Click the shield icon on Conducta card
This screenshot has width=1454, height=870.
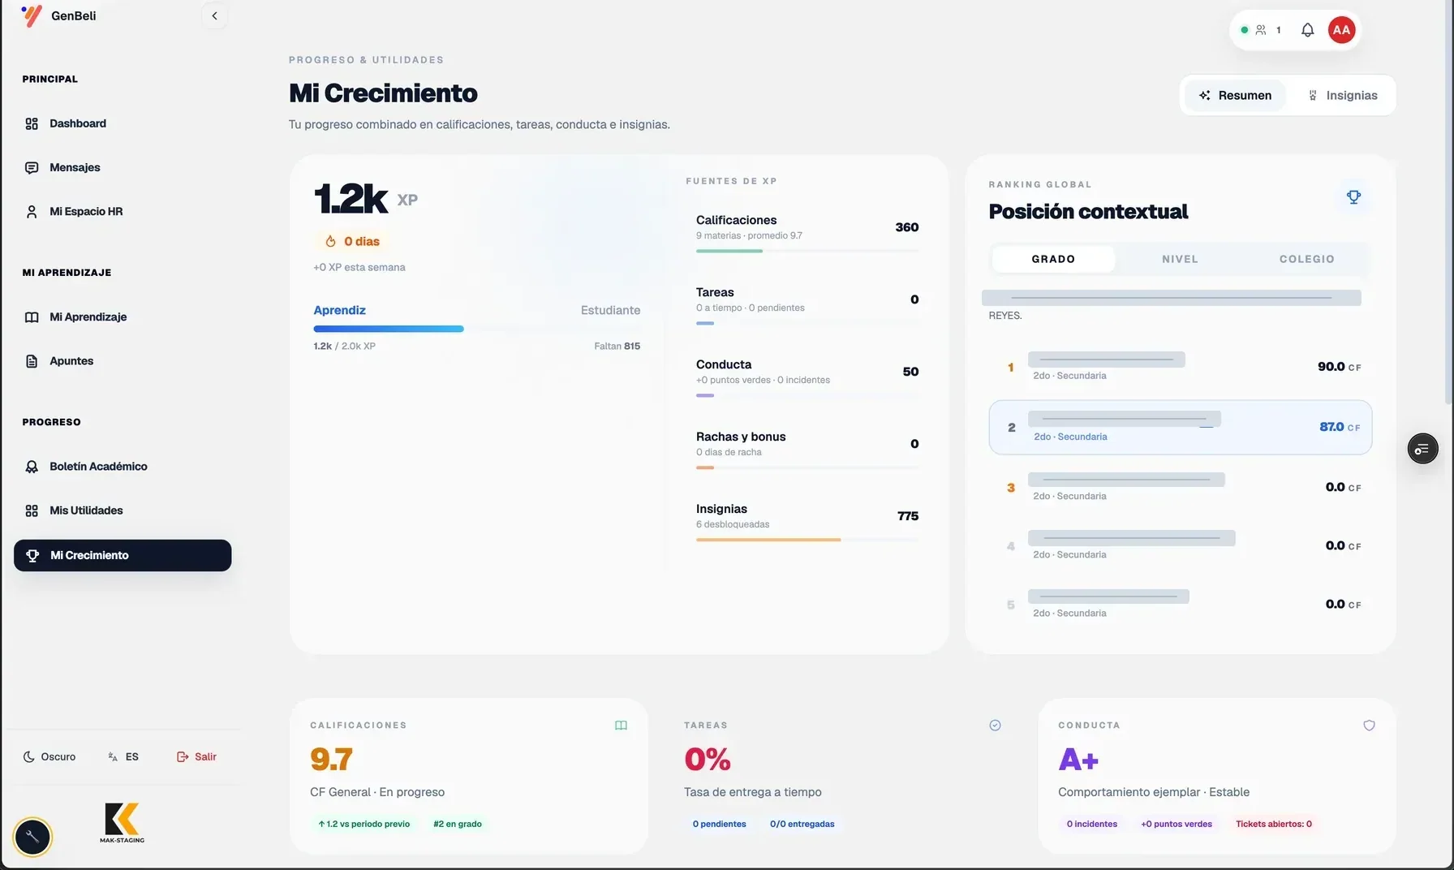click(x=1369, y=726)
